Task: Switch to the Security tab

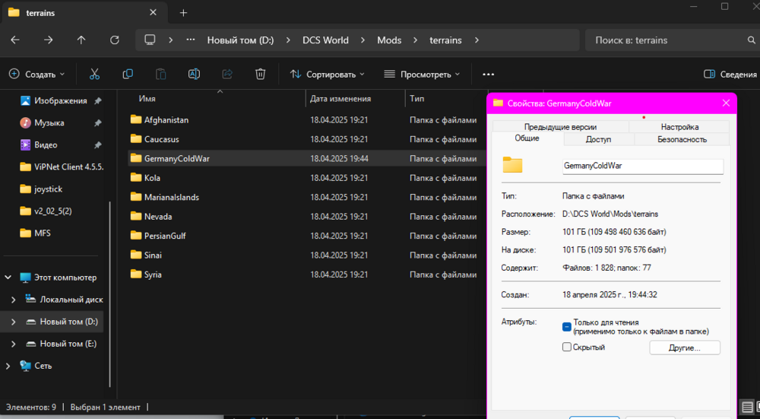Action: 682,139
